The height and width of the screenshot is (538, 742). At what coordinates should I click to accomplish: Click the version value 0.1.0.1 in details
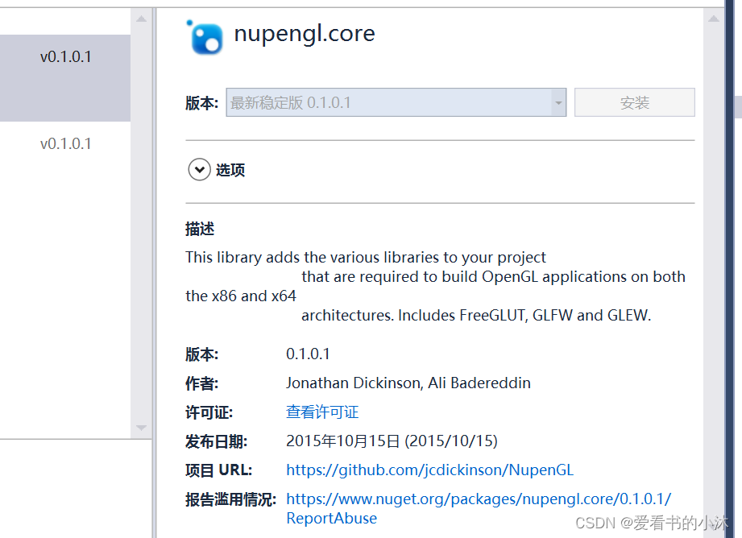point(308,354)
